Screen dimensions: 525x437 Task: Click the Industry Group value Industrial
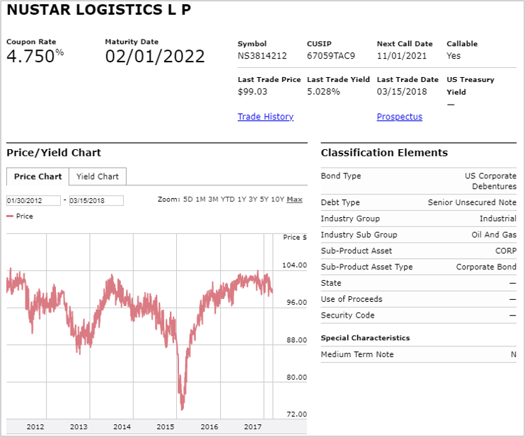click(498, 218)
